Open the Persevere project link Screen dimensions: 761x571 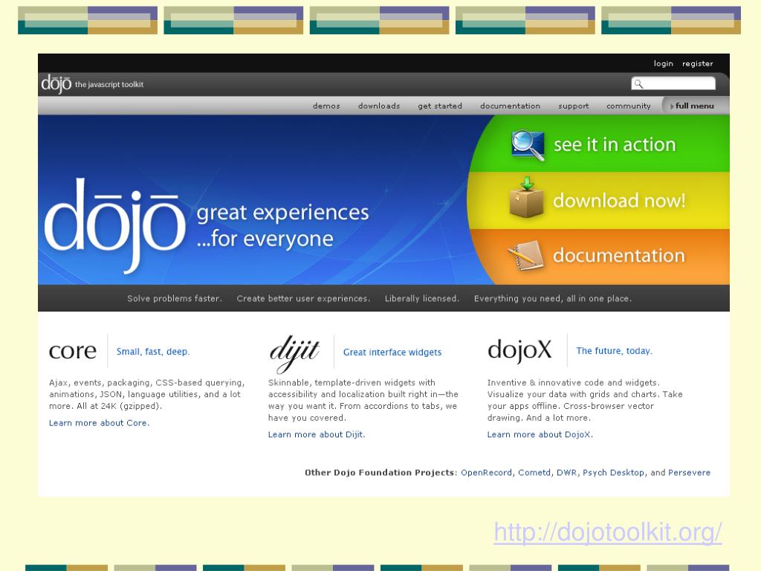tap(689, 473)
